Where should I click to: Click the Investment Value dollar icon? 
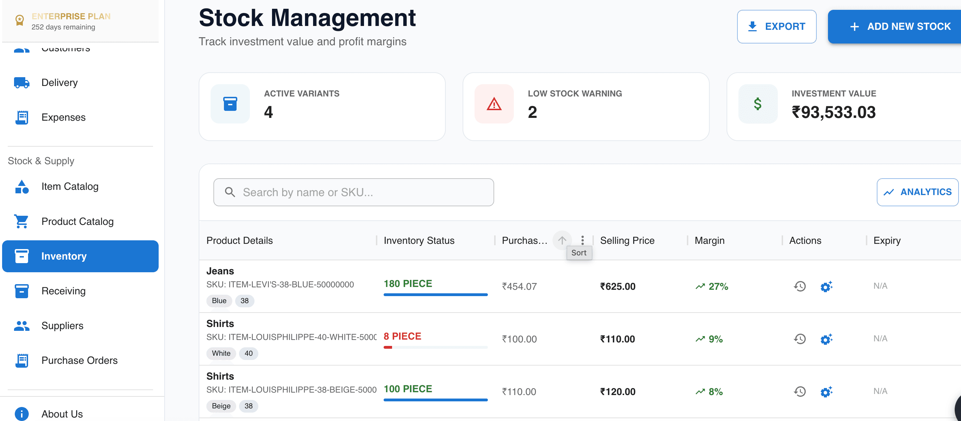[758, 104]
